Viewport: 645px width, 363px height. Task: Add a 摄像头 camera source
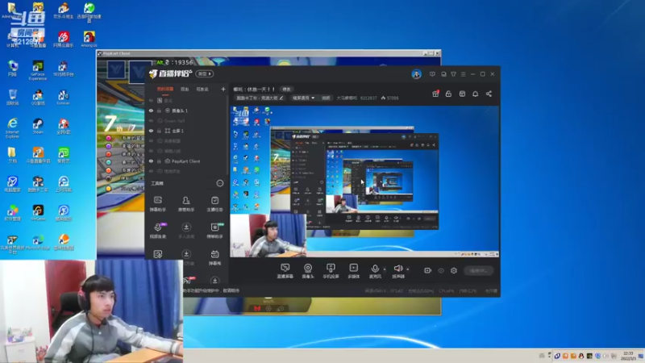coord(308,271)
